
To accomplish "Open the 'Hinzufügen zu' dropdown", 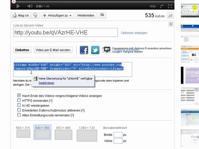I will pyautogui.click(x=57, y=15).
